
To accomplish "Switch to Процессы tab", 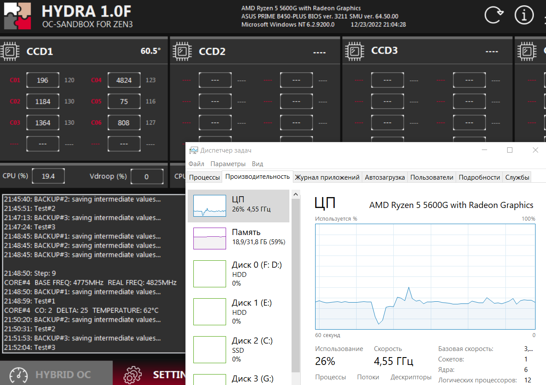I will [x=204, y=177].
